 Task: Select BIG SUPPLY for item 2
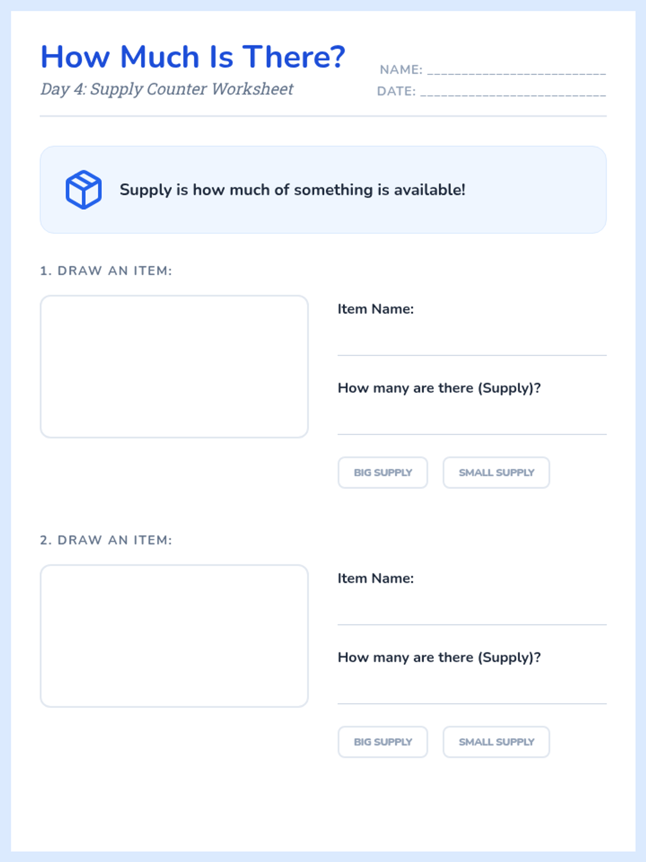click(383, 742)
